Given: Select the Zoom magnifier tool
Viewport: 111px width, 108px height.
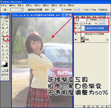Looking at the screenshot, I should 7,57.
